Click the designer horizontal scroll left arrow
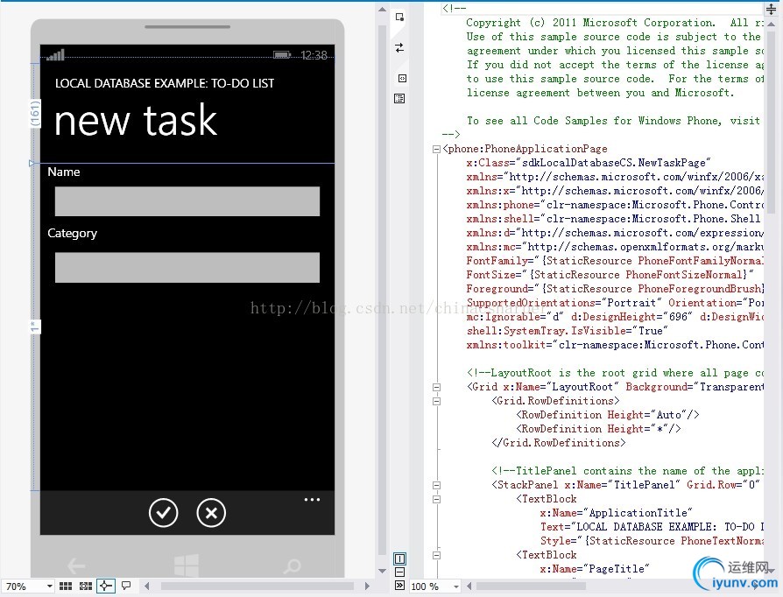This screenshot has height=597, width=783. pos(147,586)
